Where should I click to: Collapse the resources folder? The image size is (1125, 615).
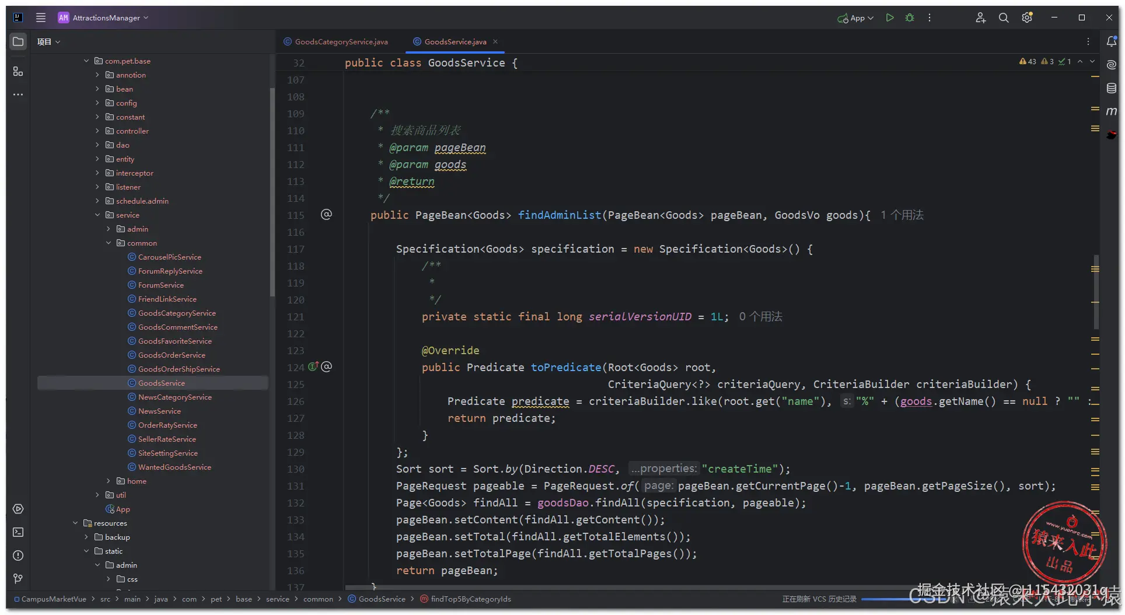coord(75,523)
